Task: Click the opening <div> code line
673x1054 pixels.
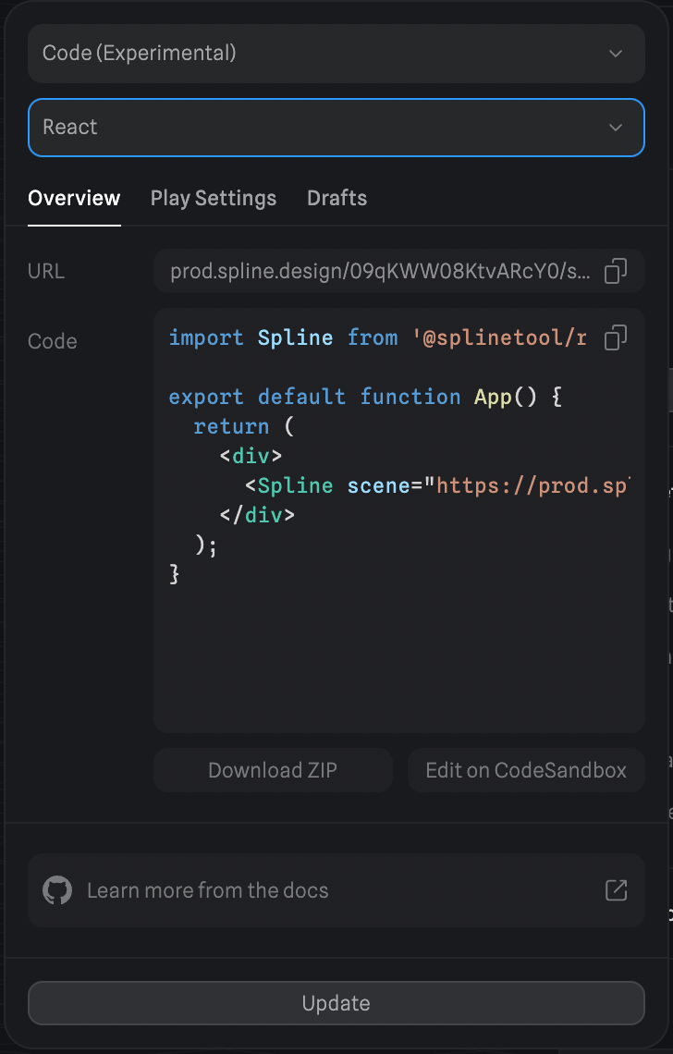Action: (251, 456)
